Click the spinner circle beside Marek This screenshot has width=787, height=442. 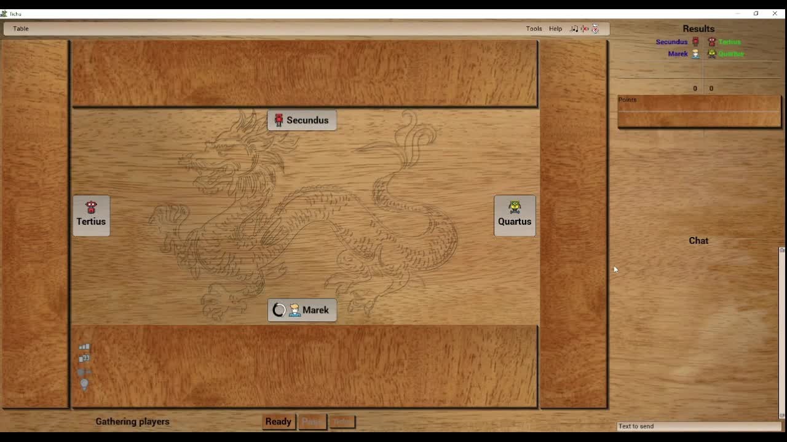(x=279, y=310)
